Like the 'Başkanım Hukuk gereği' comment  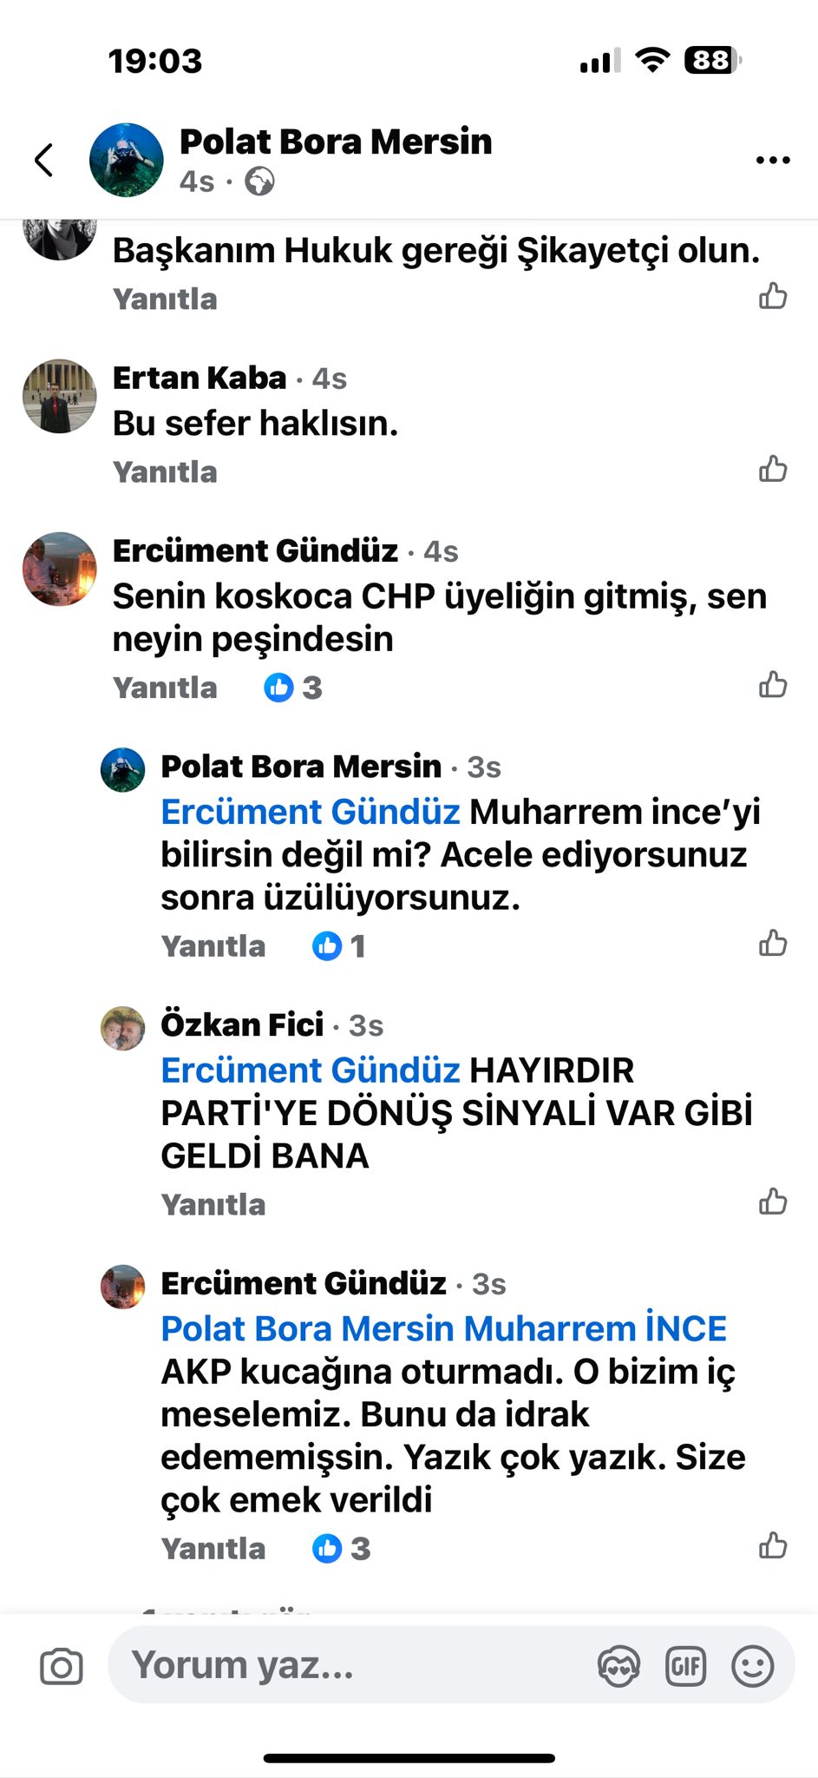[x=773, y=296]
